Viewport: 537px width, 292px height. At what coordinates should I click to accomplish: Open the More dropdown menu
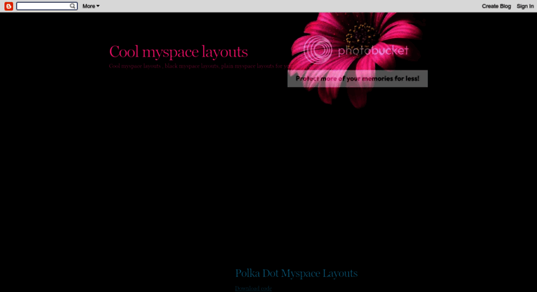[91, 6]
